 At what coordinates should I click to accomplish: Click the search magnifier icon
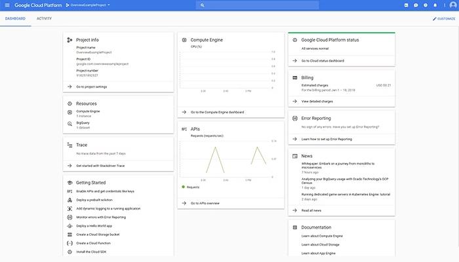[202, 5]
